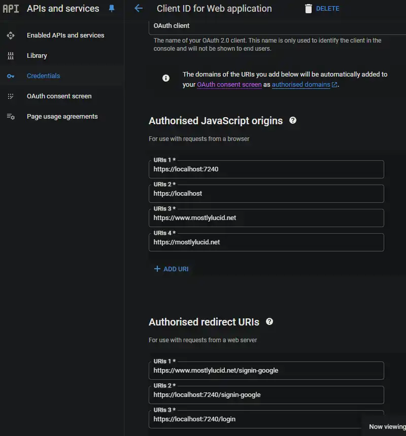The image size is (406, 436).
Task: Click the ADD URI button
Action: tap(171, 269)
